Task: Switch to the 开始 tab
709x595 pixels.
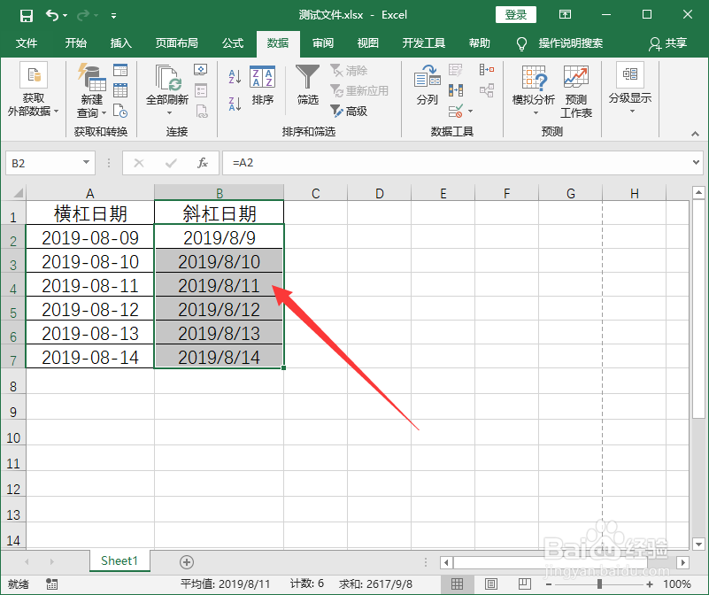Action: pos(75,43)
